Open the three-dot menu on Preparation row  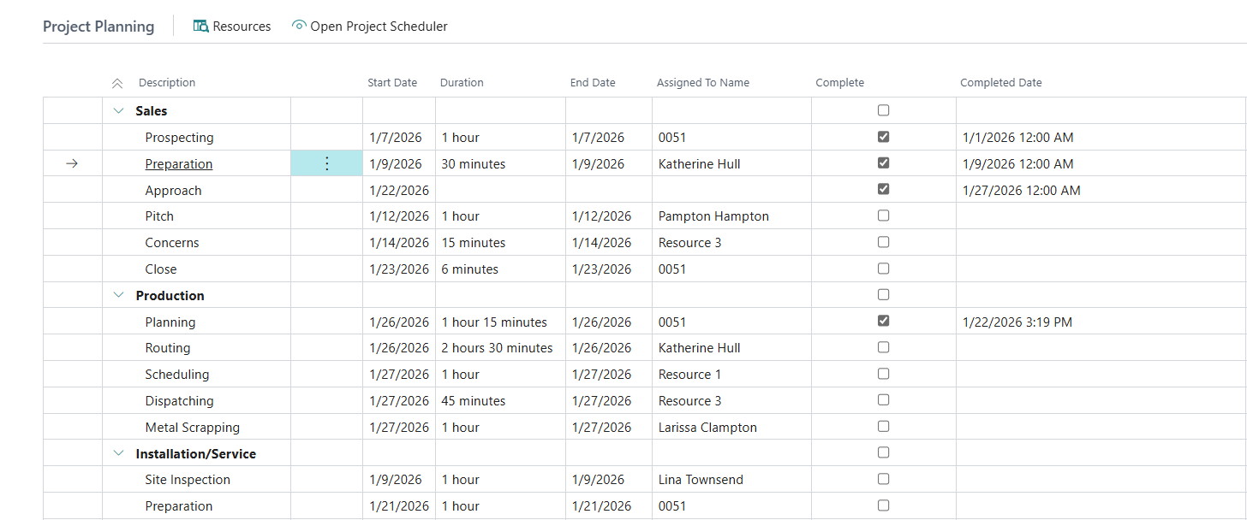pos(326,164)
